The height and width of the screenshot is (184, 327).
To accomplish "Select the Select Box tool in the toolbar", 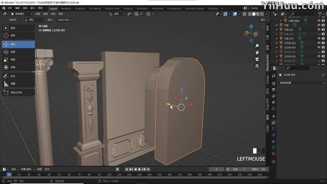I will pyautogui.click(x=18, y=28).
